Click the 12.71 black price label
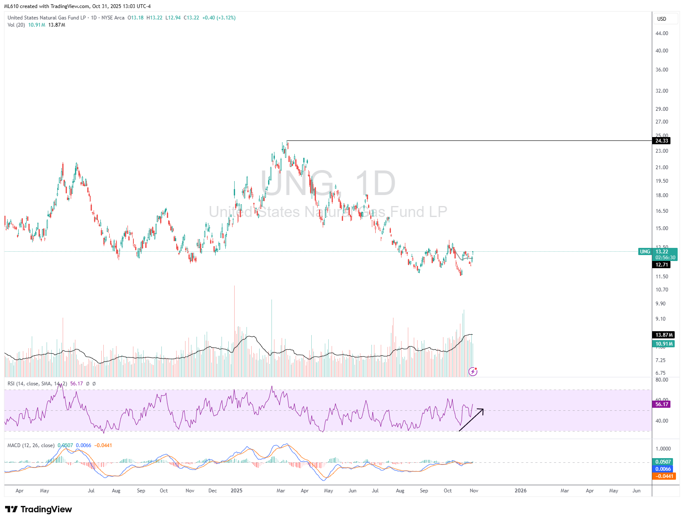Image resolution: width=684 pixels, height=522 pixels. (x=662, y=265)
